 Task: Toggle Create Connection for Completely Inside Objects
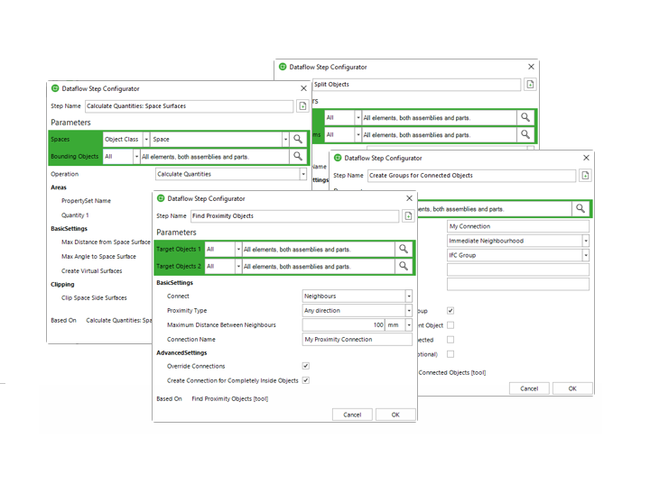coord(306,380)
